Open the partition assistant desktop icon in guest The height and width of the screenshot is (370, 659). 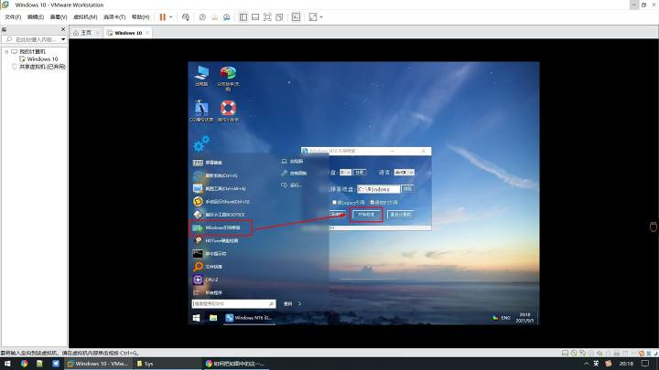(x=228, y=79)
